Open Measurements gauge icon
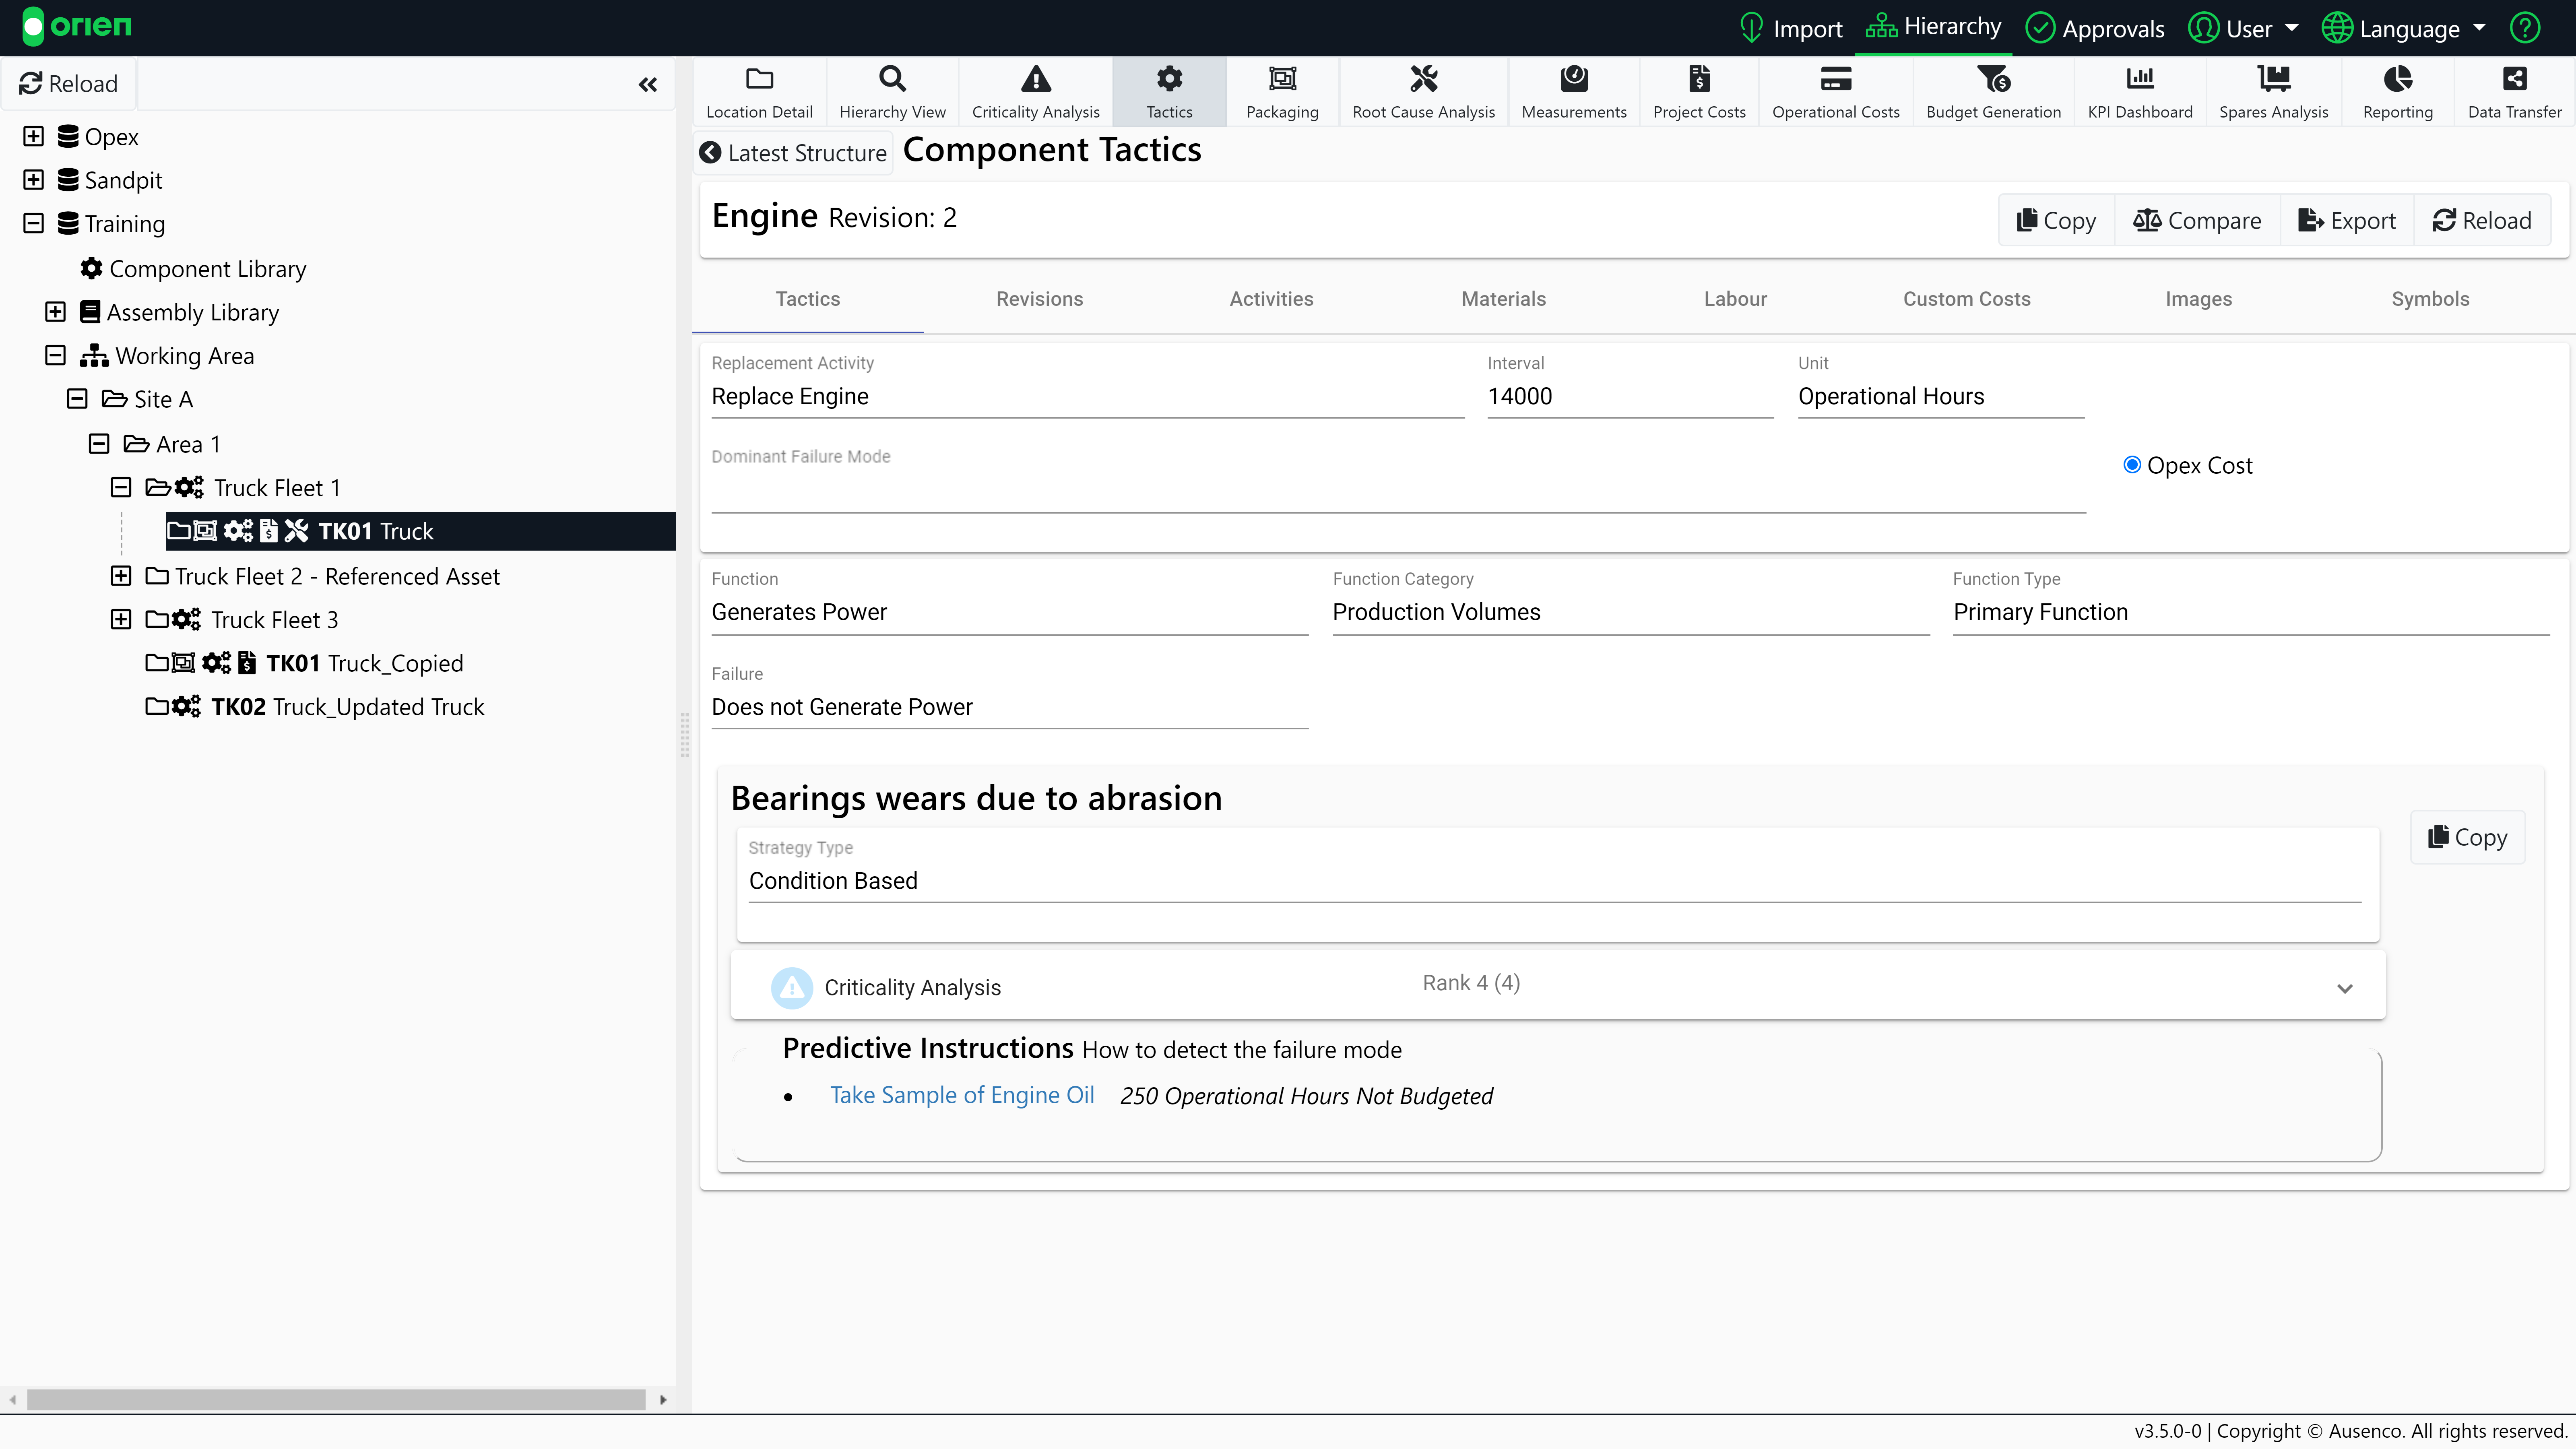 (1574, 78)
